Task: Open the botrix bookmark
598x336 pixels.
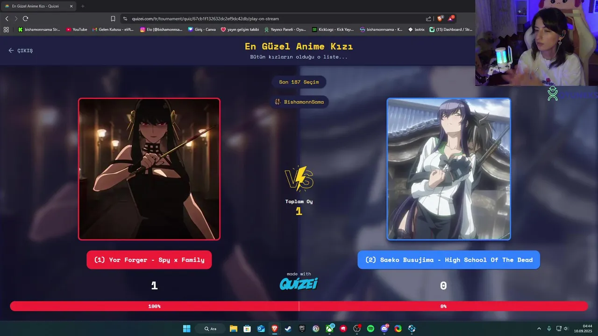Action: 416,29
